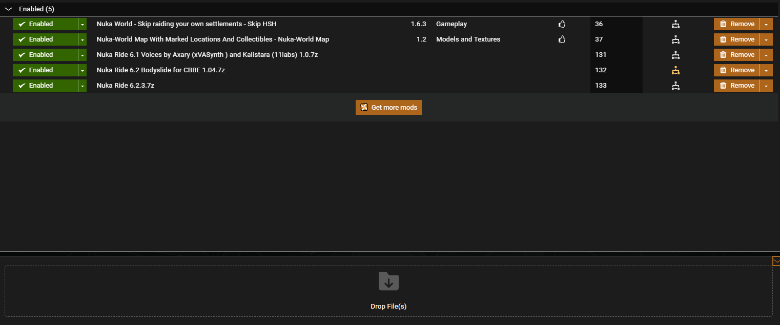
Task: Click load order value 133
Action: [x=601, y=86]
